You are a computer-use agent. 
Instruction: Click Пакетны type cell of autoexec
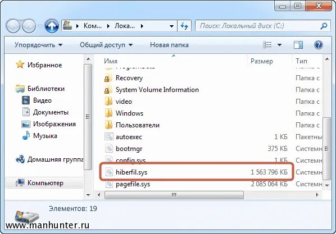pos(309,137)
